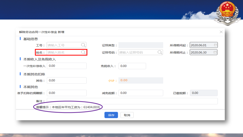Click the 本期其他 section heading
This screenshot has height=137, width=243.
coord(31,87)
